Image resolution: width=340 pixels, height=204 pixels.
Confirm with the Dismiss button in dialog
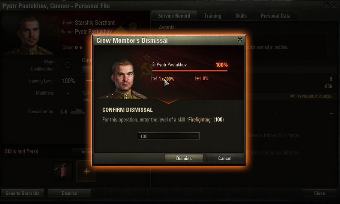tap(184, 158)
